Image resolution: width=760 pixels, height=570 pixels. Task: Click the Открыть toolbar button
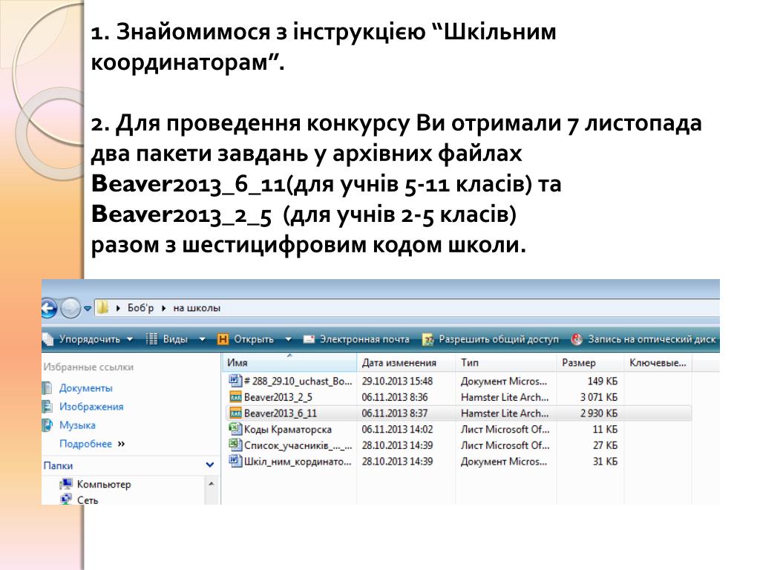coord(254,339)
